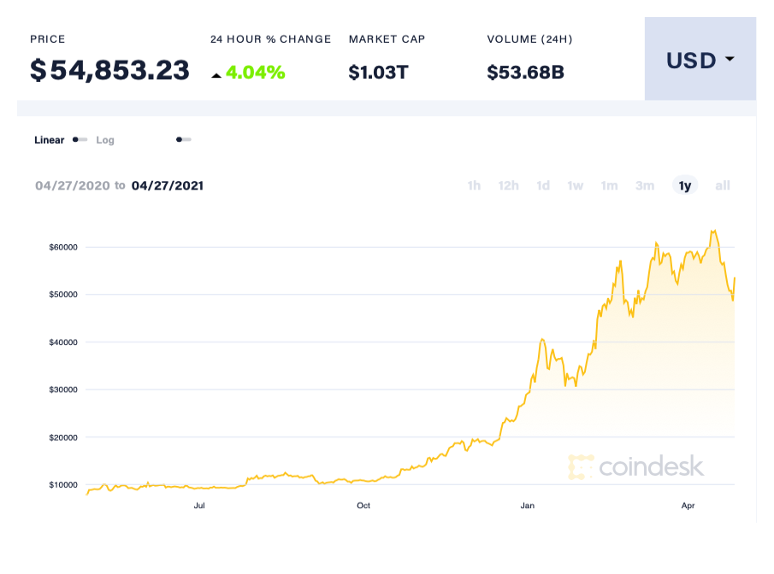774x574 pixels.
Task: Select the 1d time range
Action: coord(543,185)
